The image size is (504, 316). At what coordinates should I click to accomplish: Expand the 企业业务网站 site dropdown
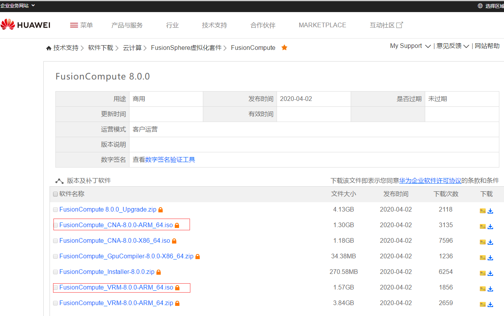(18, 5)
